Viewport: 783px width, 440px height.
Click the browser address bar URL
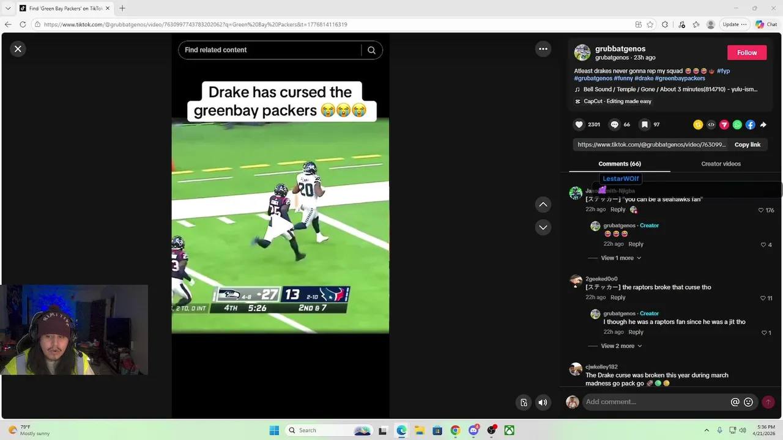coord(196,24)
